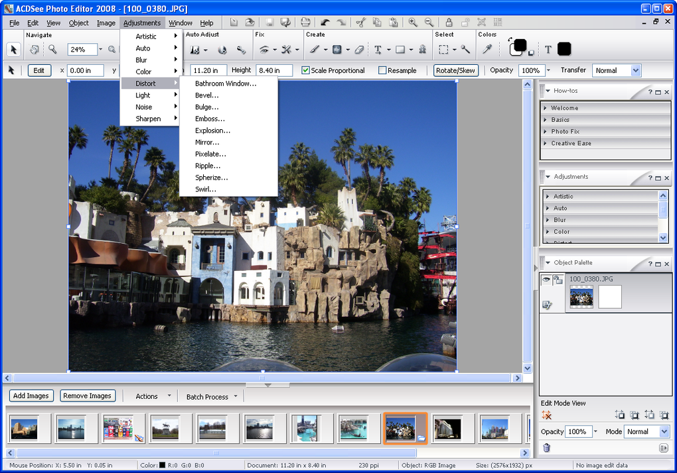Select the Magic Wand selection tool
This screenshot has height=473, width=677.
(466, 50)
